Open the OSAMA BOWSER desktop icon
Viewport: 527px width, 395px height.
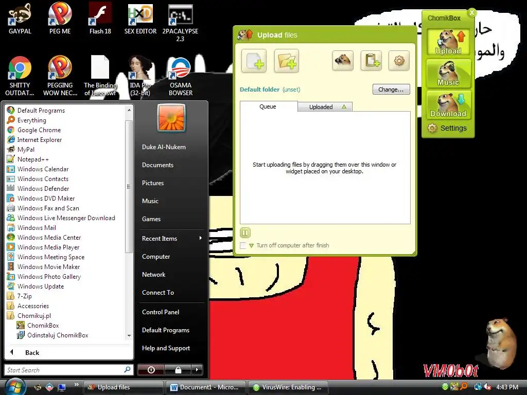click(x=181, y=76)
